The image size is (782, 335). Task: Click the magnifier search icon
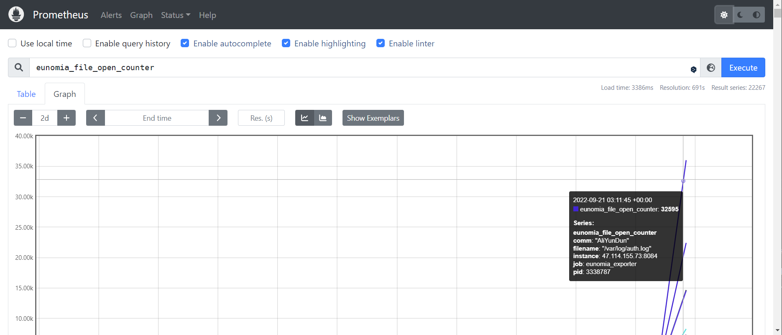[19, 68]
